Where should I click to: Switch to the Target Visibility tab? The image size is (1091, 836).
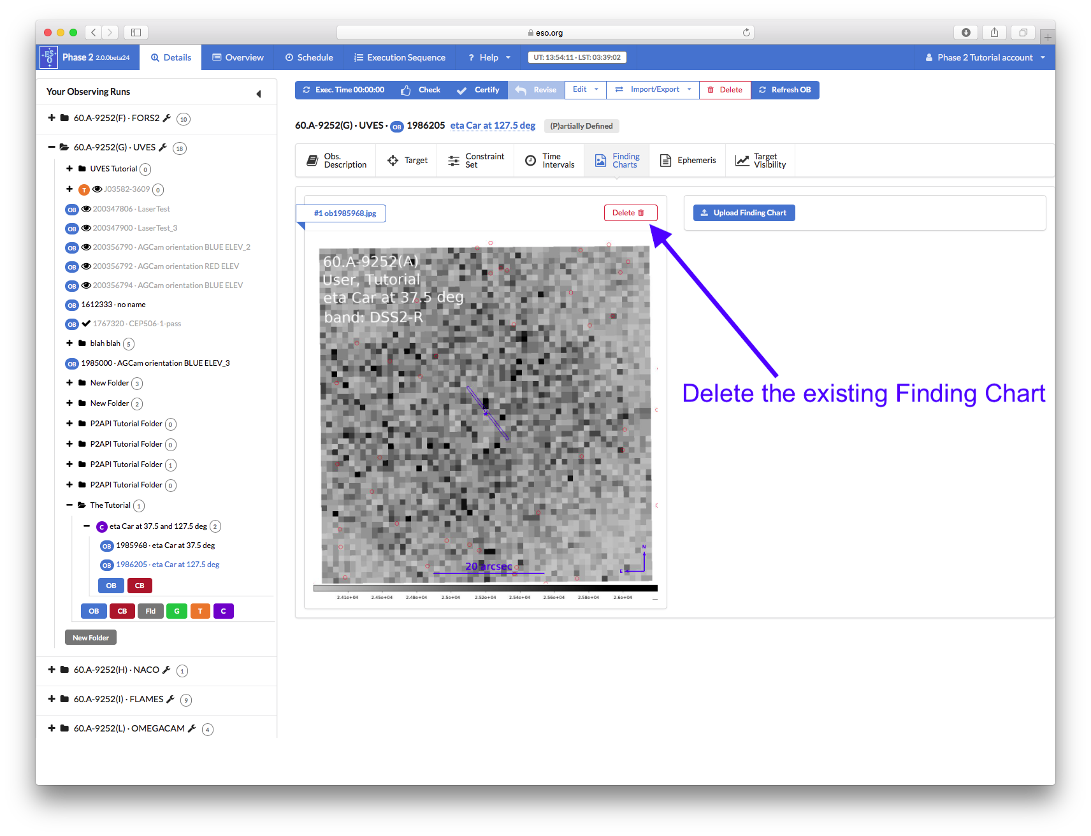tap(761, 161)
